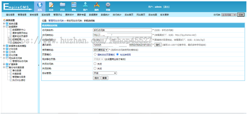Click page icon beside 执行SQL语句
The width and height of the screenshot is (247, 114).
[x=11, y=80]
